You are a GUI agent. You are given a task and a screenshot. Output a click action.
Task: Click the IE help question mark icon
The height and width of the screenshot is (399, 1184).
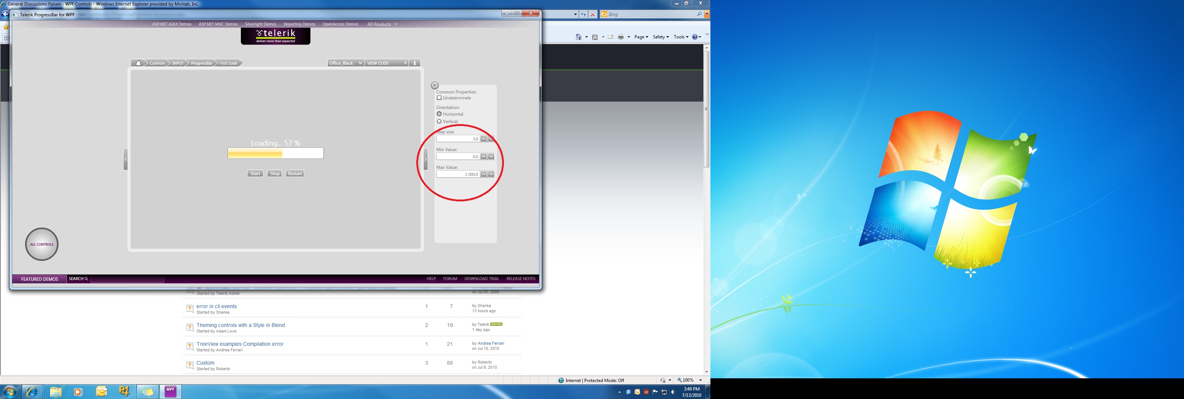[695, 37]
